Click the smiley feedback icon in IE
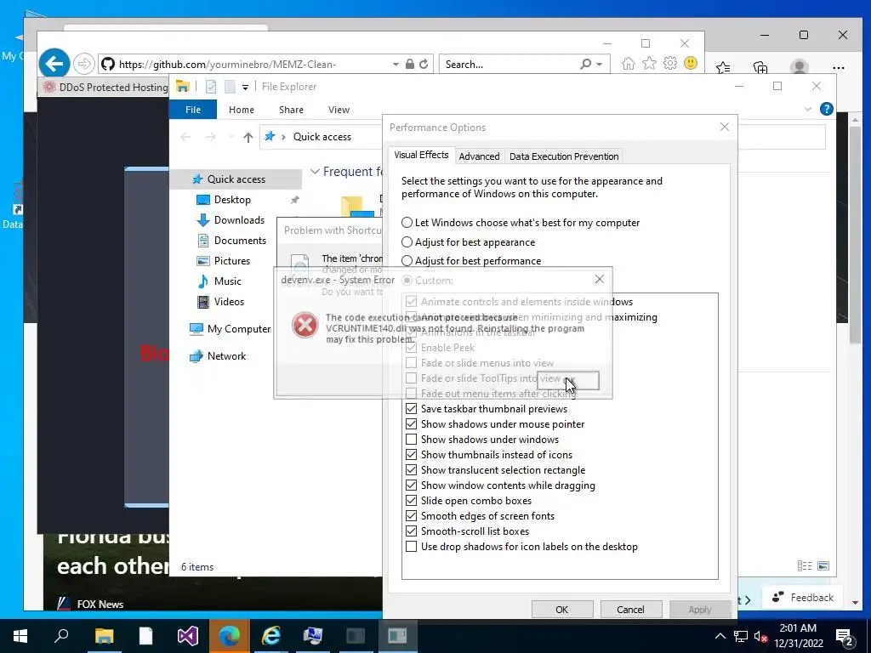871x653 pixels. coord(691,63)
